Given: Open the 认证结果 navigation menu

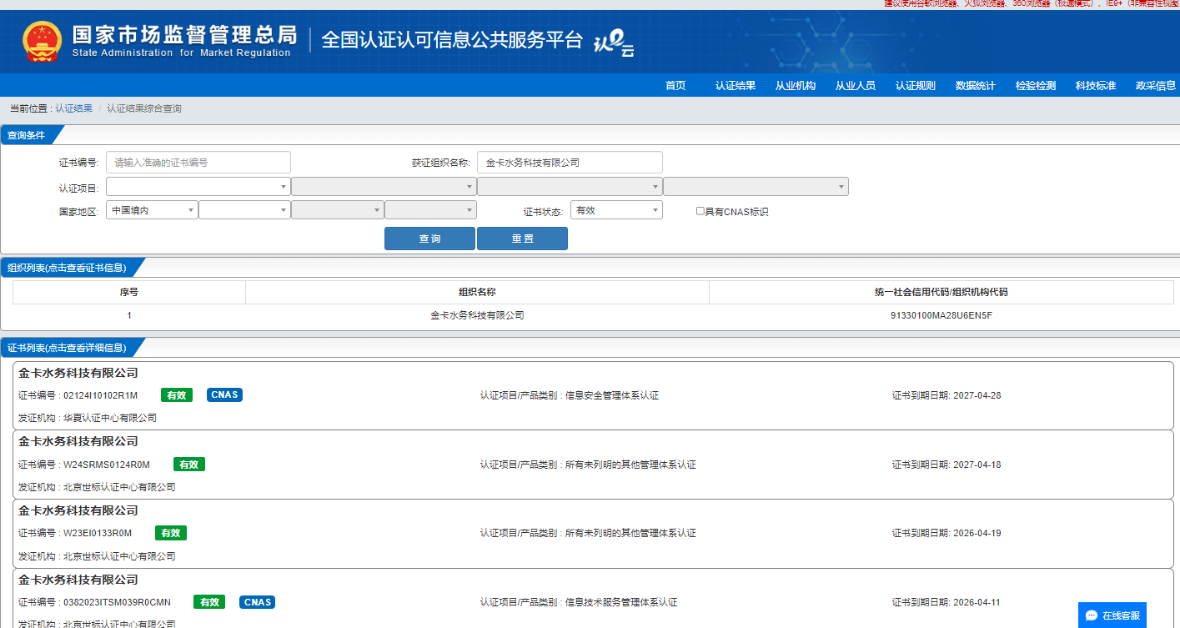Looking at the screenshot, I should tap(735, 86).
